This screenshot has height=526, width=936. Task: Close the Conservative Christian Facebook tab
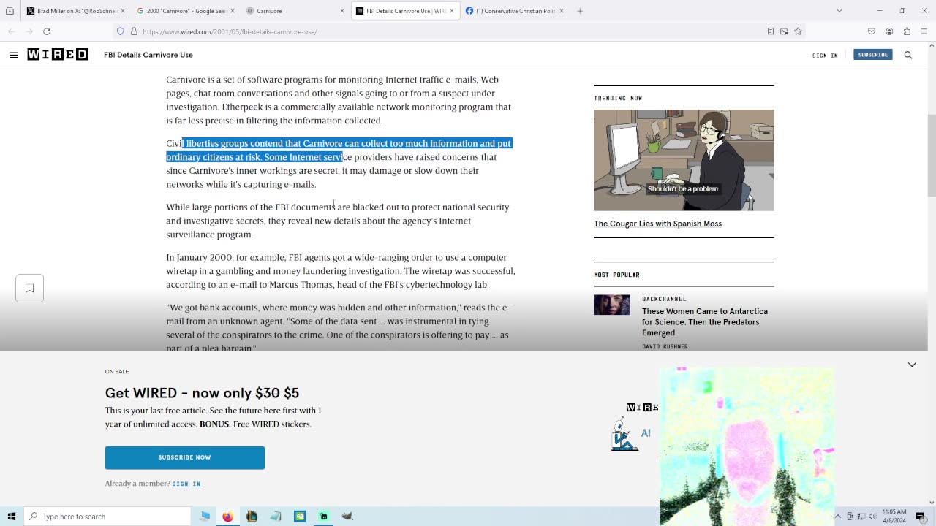click(x=561, y=11)
